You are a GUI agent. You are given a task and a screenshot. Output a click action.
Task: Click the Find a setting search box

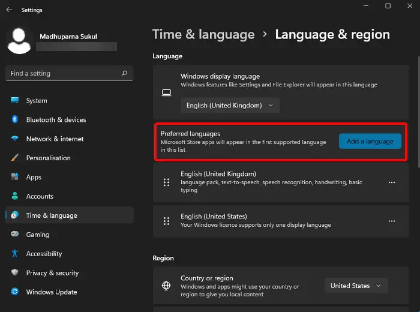(69, 73)
